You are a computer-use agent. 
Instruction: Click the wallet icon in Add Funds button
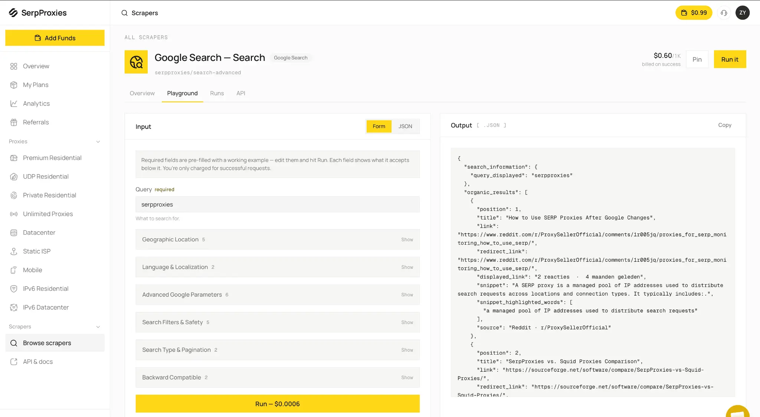tap(38, 38)
